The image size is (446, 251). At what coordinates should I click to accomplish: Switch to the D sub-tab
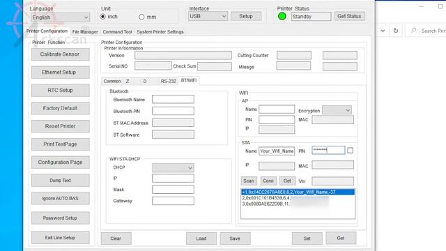pos(145,82)
